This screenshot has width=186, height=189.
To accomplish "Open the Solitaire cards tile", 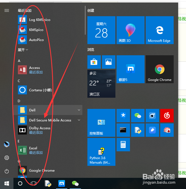I will click(167, 130).
